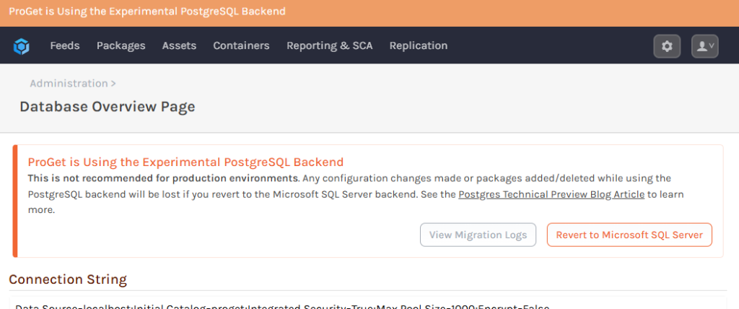Open Reporting & SCA page
739x309 pixels.
(329, 45)
